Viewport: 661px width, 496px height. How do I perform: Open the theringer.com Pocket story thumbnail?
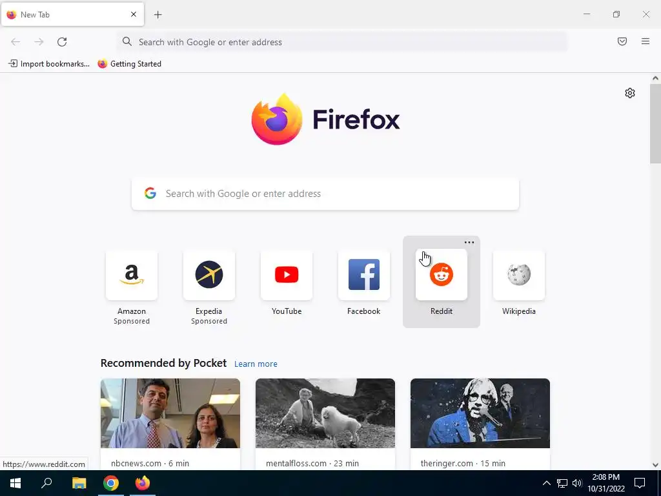(480, 413)
